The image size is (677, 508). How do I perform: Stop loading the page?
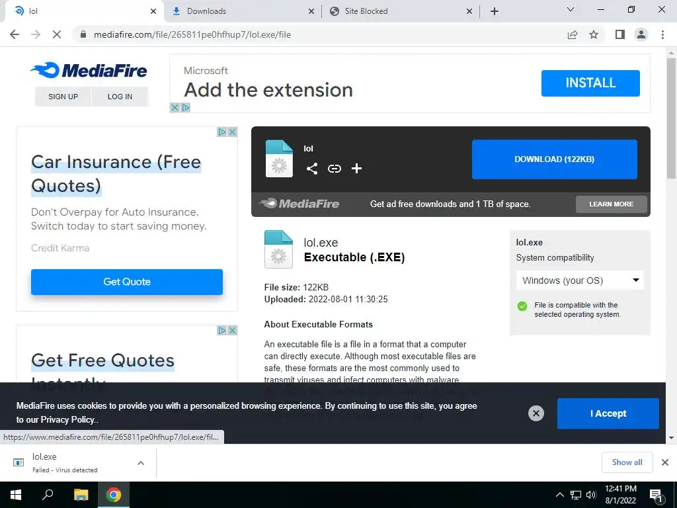click(x=57, y=34)
